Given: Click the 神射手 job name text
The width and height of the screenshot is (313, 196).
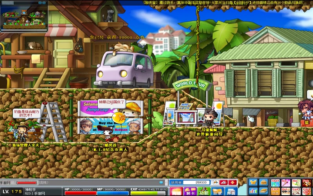Looking at the screenshot, I should pyautogui.click(x=31, y=189).
